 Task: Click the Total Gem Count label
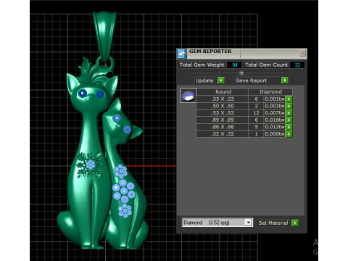[267, 65]
